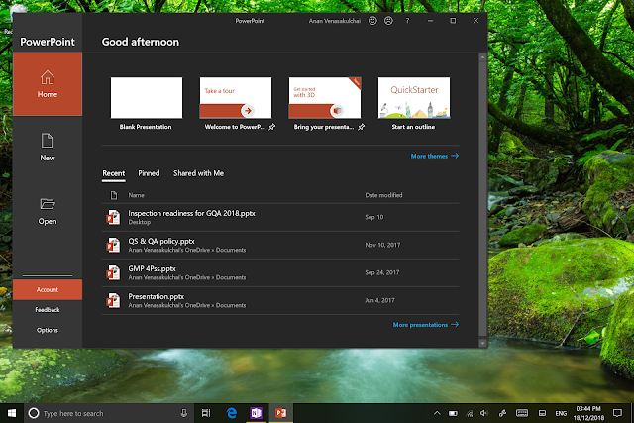
Task: Switch to the Pinned tab
Action: pos(149,173)
